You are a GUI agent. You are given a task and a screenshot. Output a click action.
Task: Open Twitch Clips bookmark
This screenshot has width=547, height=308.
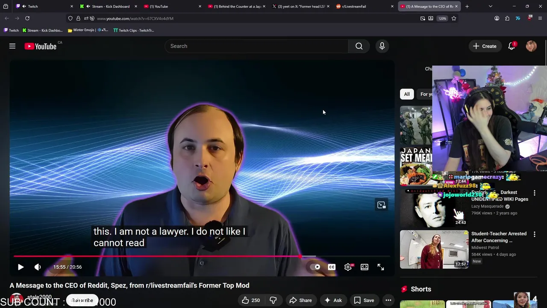click(x=133, y=30)
